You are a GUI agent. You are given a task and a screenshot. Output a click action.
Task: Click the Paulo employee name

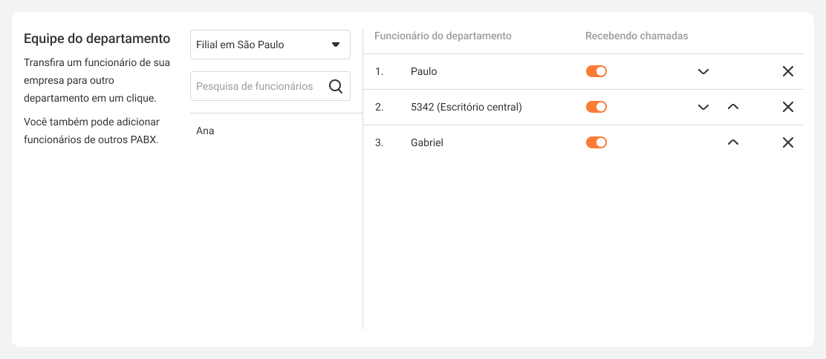(x=423, y=72)
